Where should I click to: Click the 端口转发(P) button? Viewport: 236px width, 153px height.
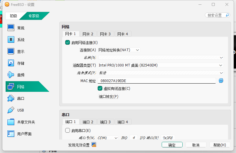[x=109, y=97]
